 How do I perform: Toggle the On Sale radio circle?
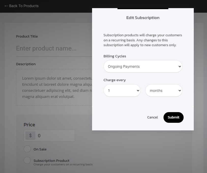[x=27, y=149]
